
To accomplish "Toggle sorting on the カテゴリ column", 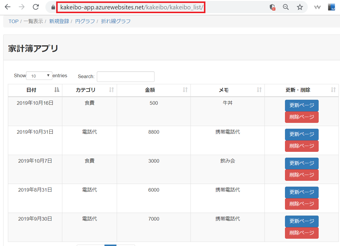I will [x=111, y=90].
